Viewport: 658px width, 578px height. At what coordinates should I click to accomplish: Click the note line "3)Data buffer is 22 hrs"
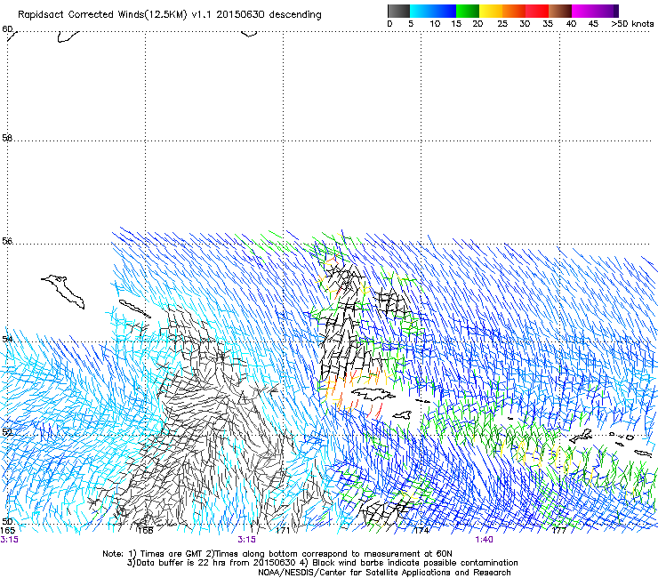pyautogui.click(x=322, y=563)
